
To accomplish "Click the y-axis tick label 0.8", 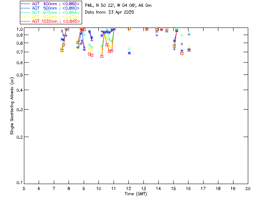I will (x=20, y=43).
